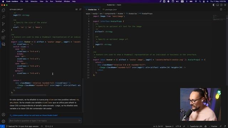Send the Copilot chat message

[x=79, y=121]
